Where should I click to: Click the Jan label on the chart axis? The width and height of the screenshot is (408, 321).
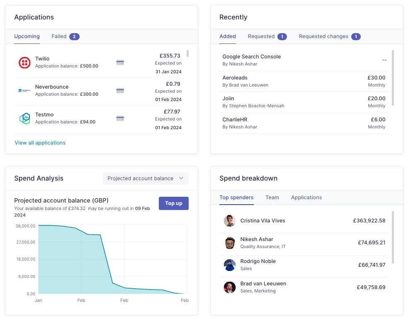pos(38,300)
